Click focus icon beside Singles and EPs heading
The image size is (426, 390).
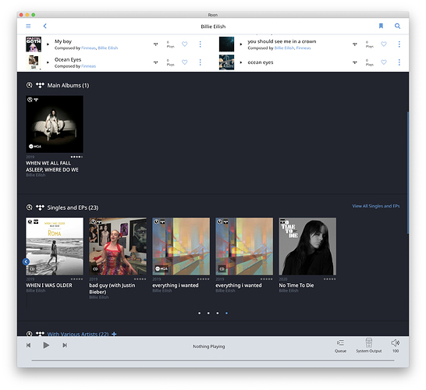29,207
